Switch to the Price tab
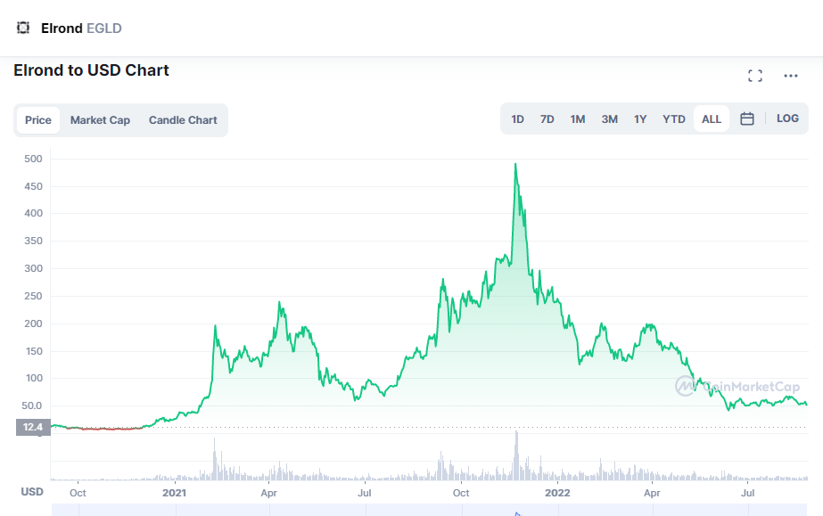 [x=38, y=120]
